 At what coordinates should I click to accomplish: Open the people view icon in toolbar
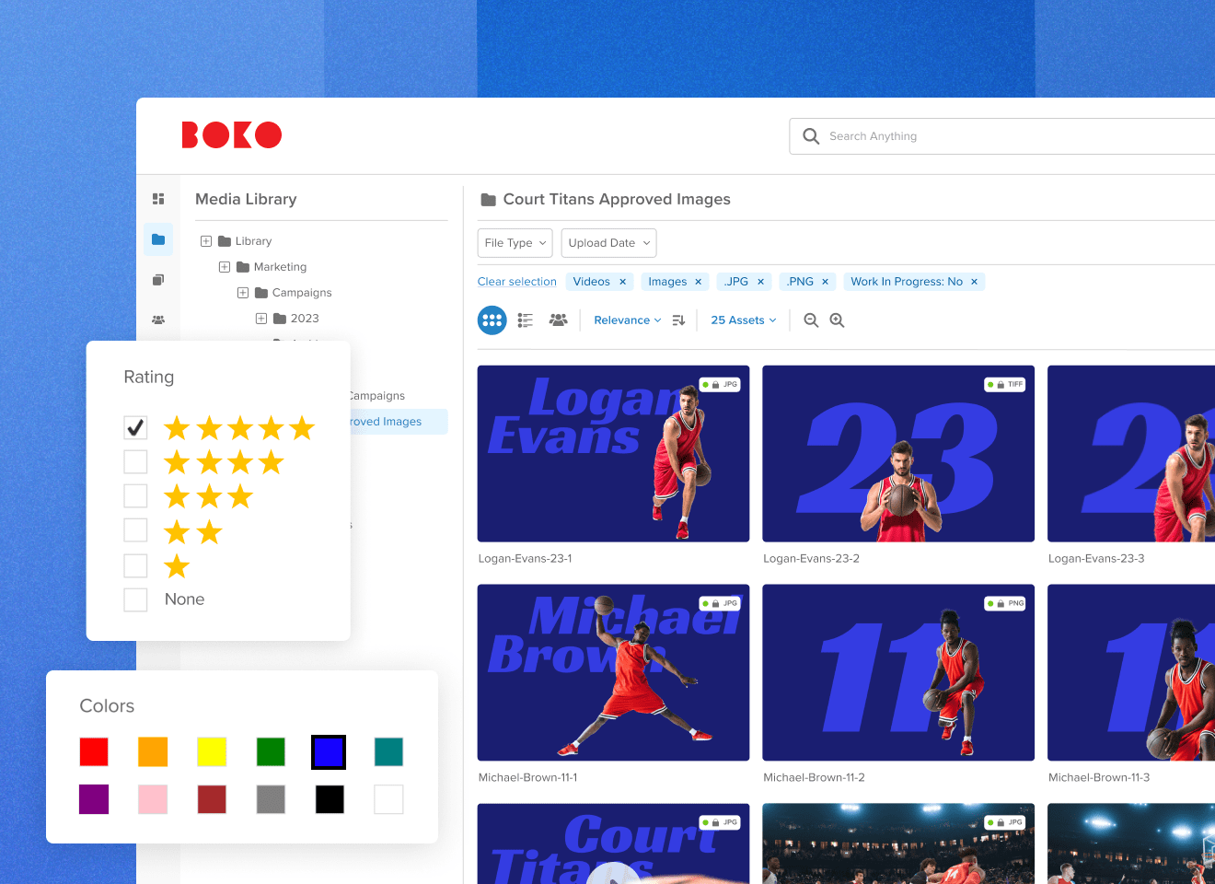[558, 320]
